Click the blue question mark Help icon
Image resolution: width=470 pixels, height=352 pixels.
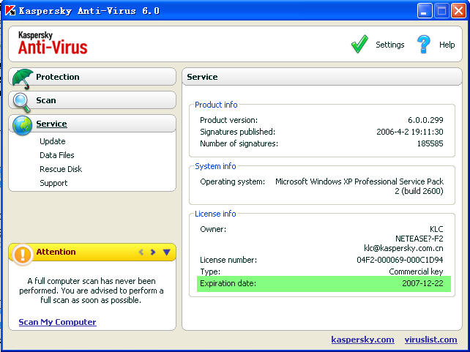point(424,45)
